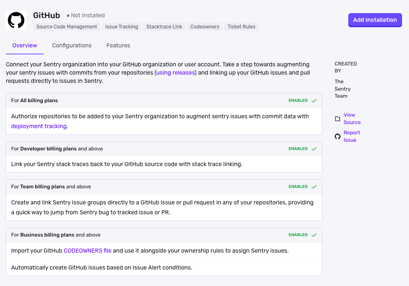409x286 pixels.
Task: Switch to the Overview tab
Action: click(25, 45)
